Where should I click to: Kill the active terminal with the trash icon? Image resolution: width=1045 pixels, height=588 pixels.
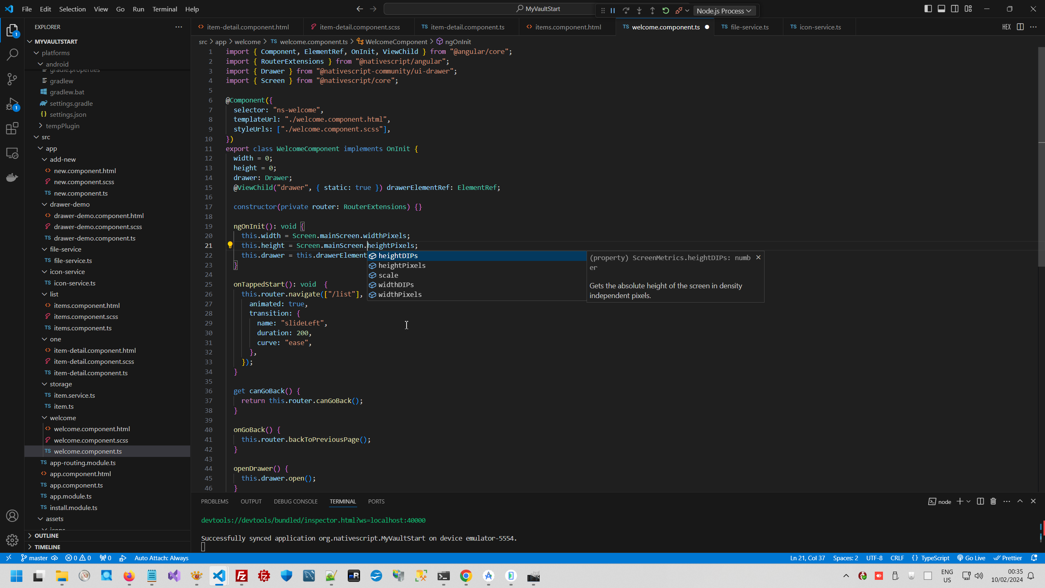[993, 501]
